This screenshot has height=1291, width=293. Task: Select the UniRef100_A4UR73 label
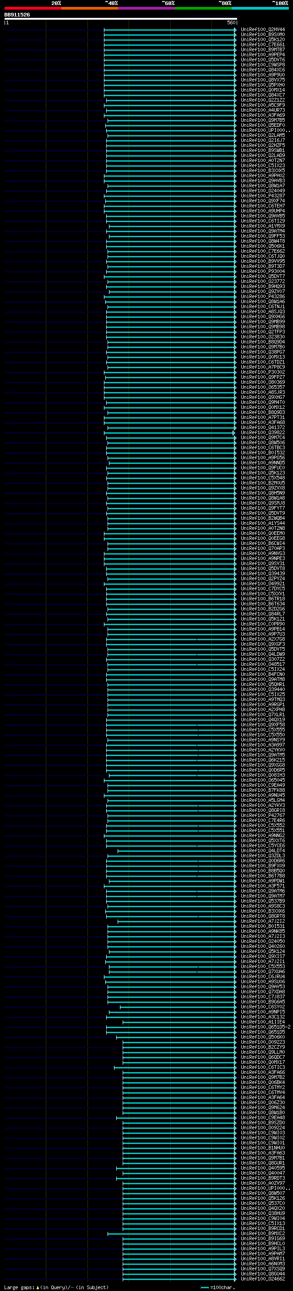tap(263, 110)
